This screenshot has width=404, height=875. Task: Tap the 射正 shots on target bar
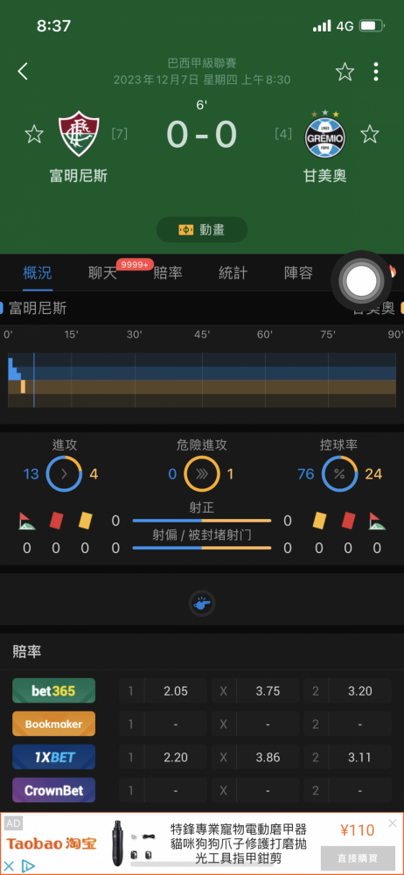[x=202, y=521]
